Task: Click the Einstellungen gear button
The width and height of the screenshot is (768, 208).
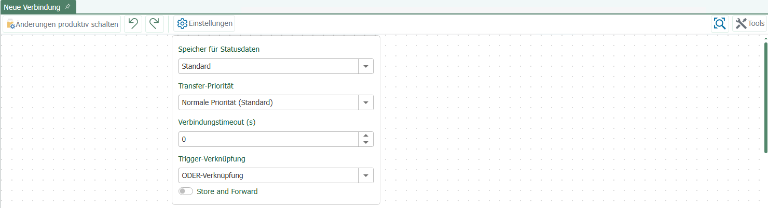Action: [x=204, y=24]
